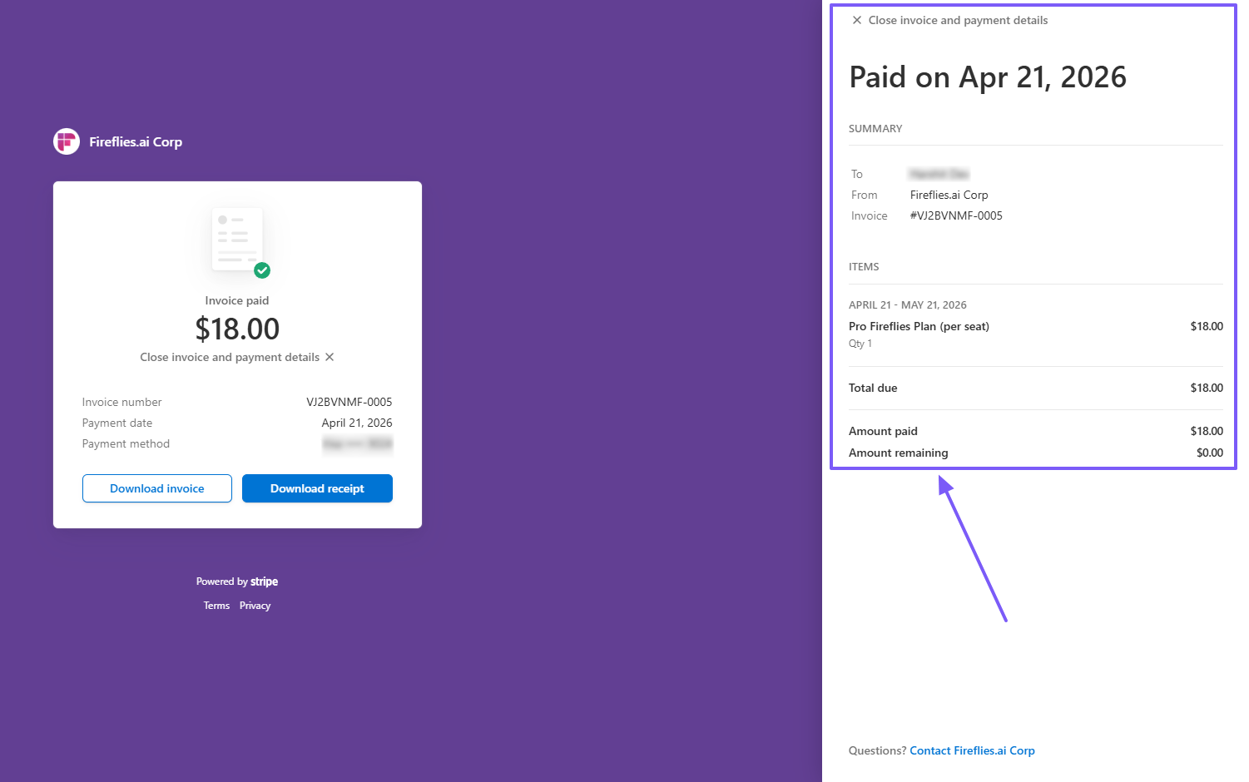1249x782 pixels.
Task: Click the Powered by Stripe link
Action: (x=237, y=582)
